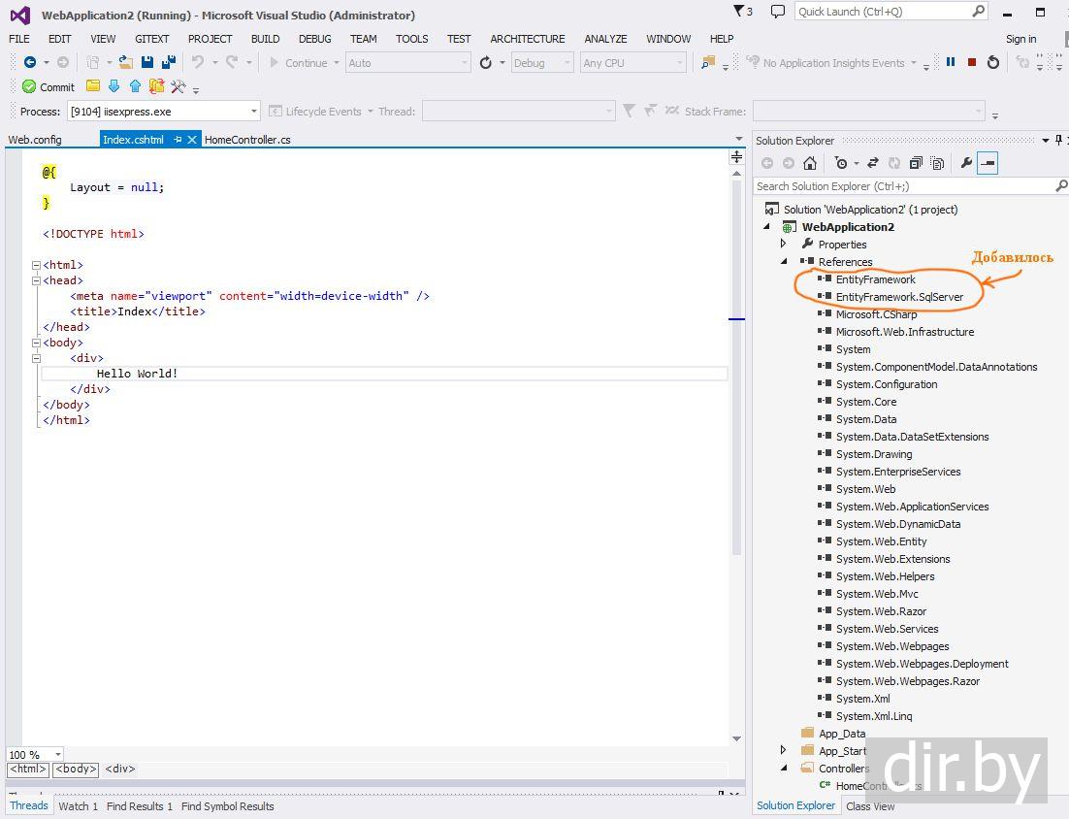The width and height of the screenshot is (1069, 819).
Task: Open the feedback speech bubble icon
Action: click(x=777, y=12)
